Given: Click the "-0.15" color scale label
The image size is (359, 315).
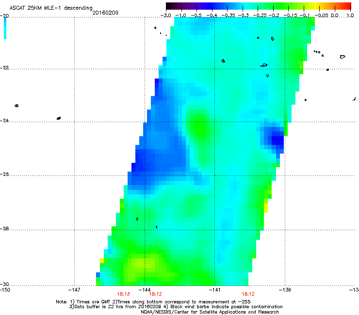Looking at the screenshot, I should (x=290, y=16).
